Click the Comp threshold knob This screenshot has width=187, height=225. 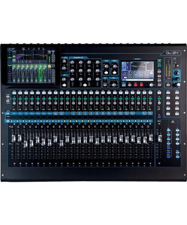point(115,66)
